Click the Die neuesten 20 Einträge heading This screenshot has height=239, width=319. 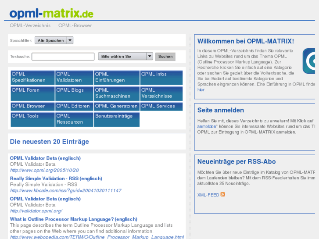pyautogui.click(x=50, y=142)
